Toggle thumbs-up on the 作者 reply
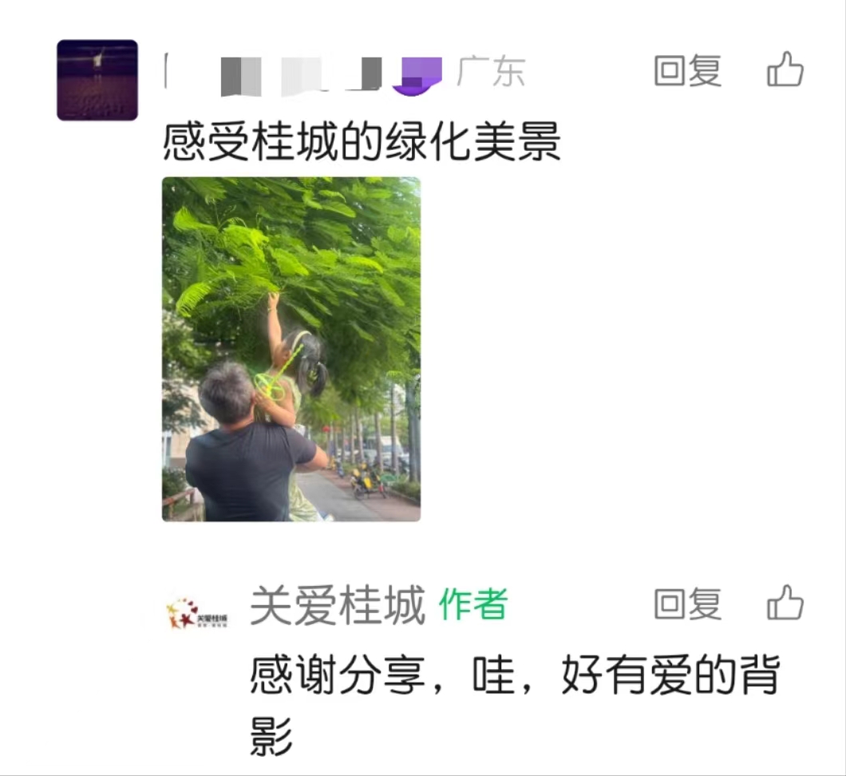846x776 pixels. [785, 603]
